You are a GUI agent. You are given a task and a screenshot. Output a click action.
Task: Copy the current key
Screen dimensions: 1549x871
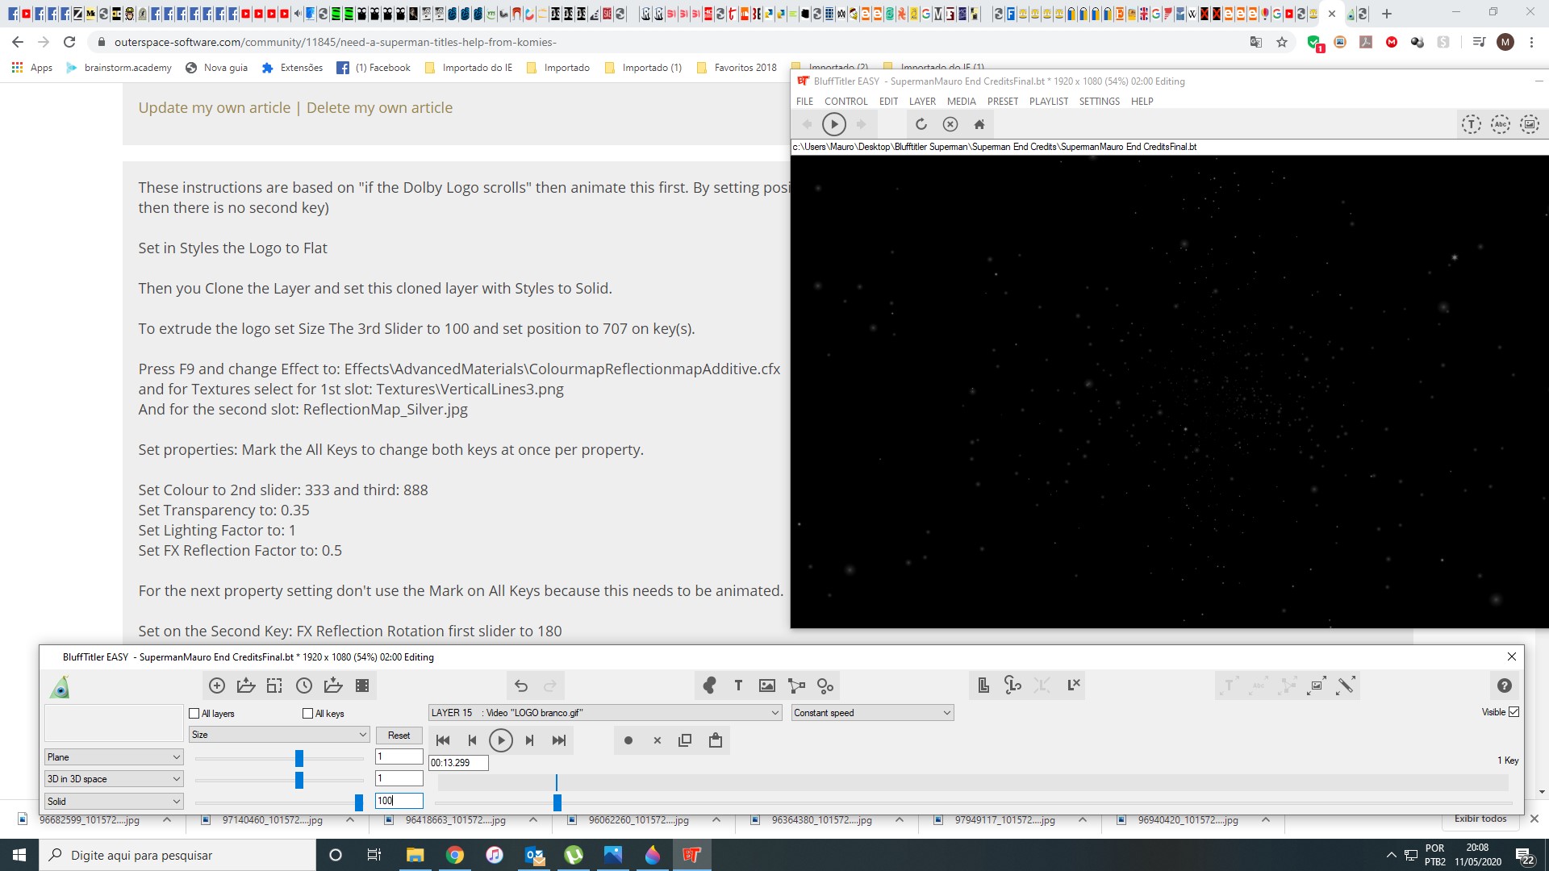[686, 740]
